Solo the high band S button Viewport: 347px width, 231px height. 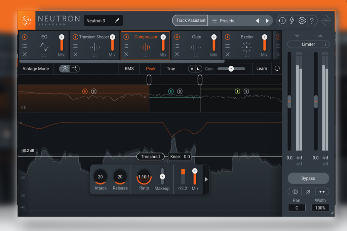point(246,91)
